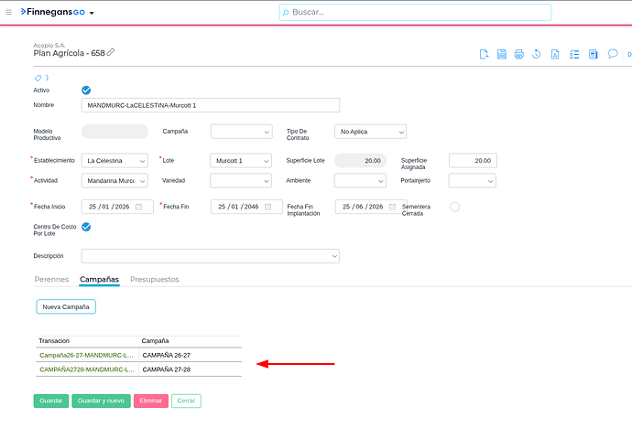Open the history clock icon
The image size is (632, 428).
[536, 54]
